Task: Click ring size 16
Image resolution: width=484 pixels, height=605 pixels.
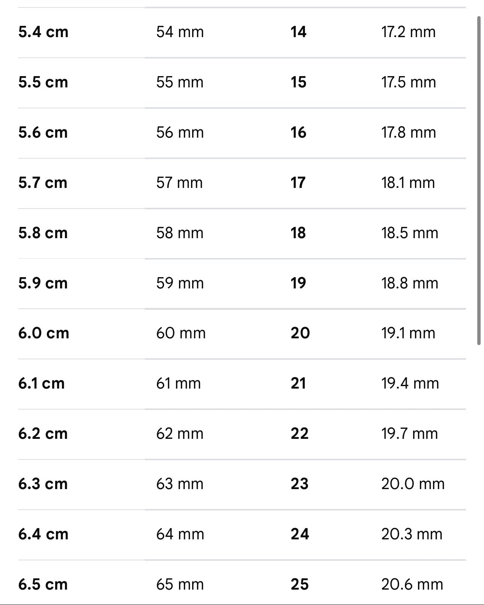Action: (298, 132)
